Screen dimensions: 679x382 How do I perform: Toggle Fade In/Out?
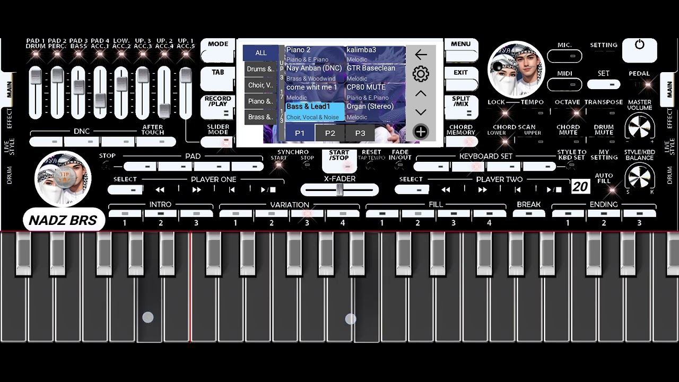400,165
